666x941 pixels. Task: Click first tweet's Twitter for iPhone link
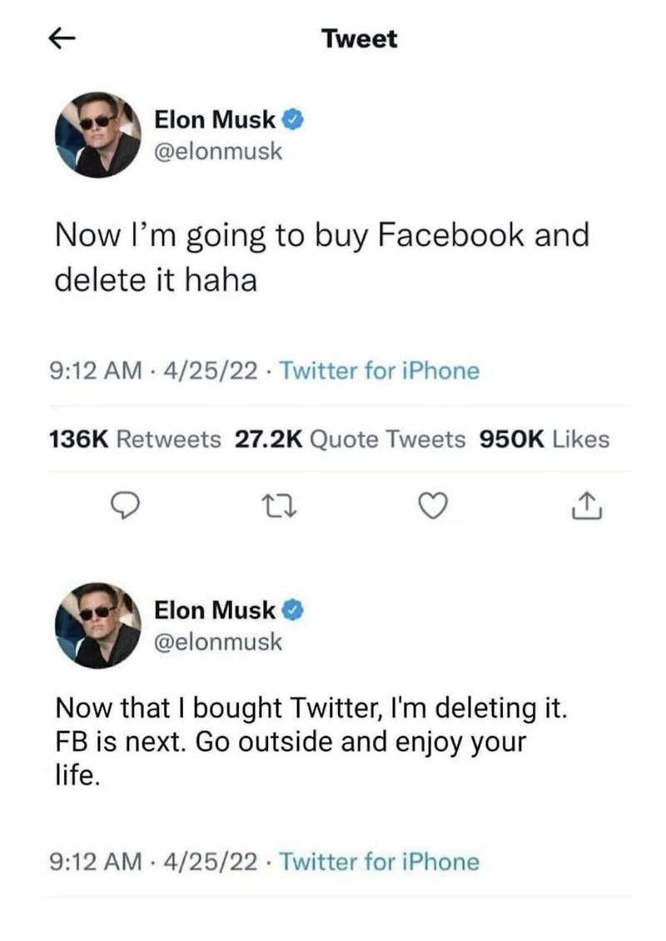click(380, 371)
